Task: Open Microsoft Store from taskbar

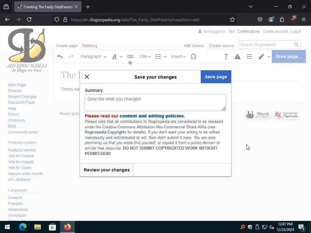Action: [52, 227]
